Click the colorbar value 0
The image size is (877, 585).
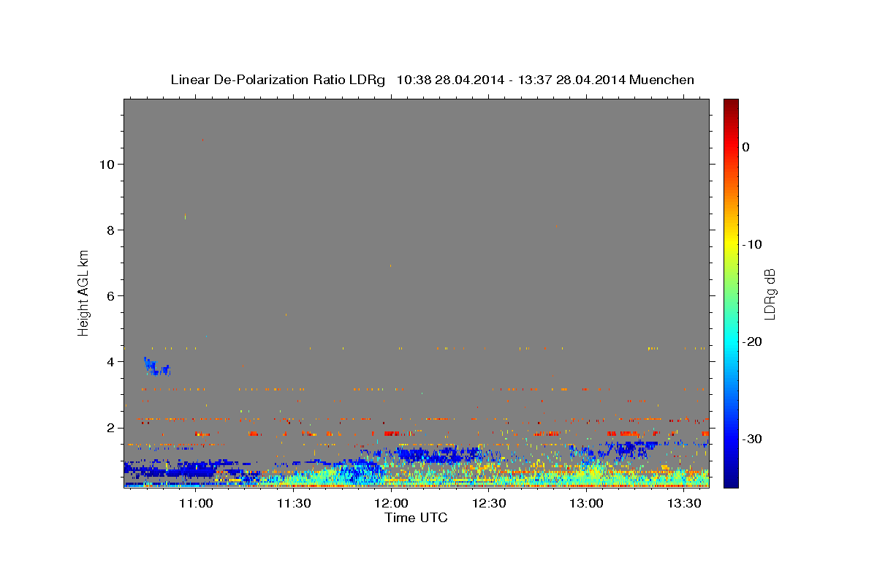[x=746, y=147]
